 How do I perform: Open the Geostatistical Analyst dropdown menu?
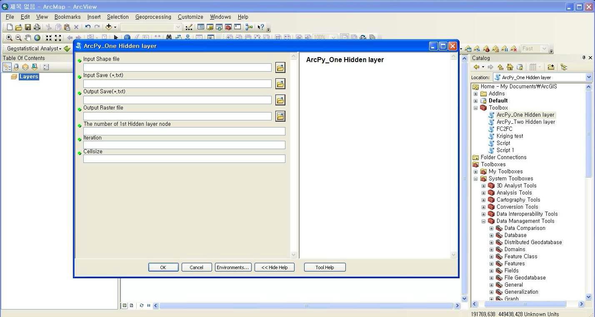click(x=34, y=49)
